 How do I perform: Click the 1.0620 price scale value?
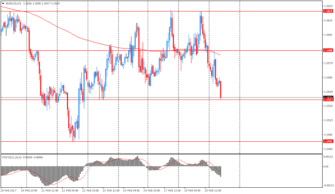coord(328,20)
